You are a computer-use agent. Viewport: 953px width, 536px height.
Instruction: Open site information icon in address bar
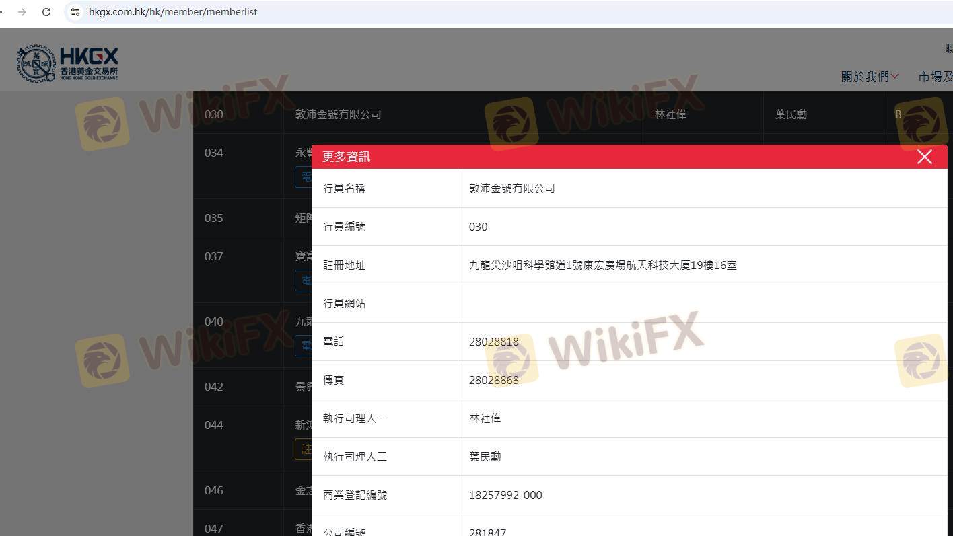(x=75, y=12)
